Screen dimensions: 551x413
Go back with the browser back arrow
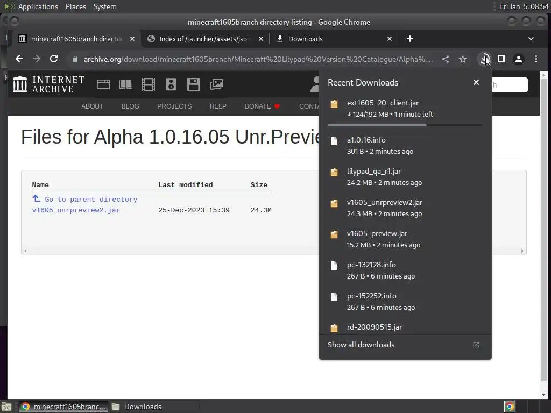click(19, 59)
